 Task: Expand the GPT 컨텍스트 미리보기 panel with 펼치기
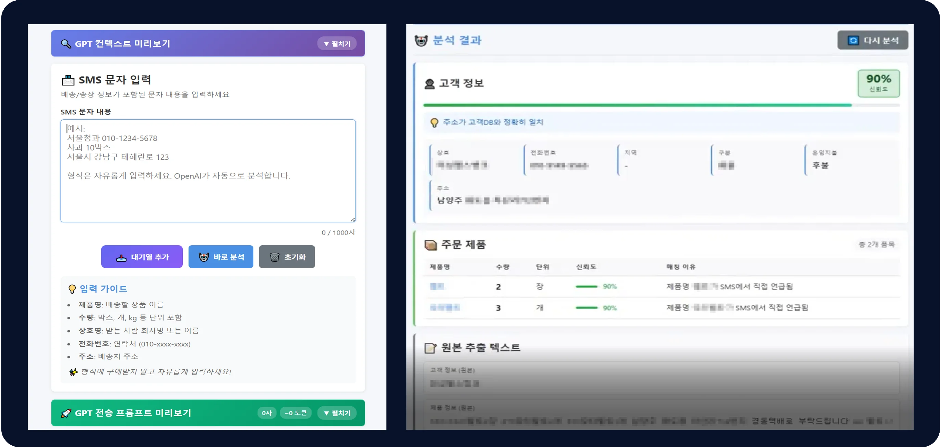[336, 44]
